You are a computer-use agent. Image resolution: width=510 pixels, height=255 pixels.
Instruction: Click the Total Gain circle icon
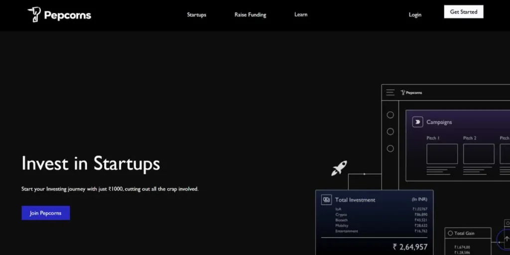(450, 233)
